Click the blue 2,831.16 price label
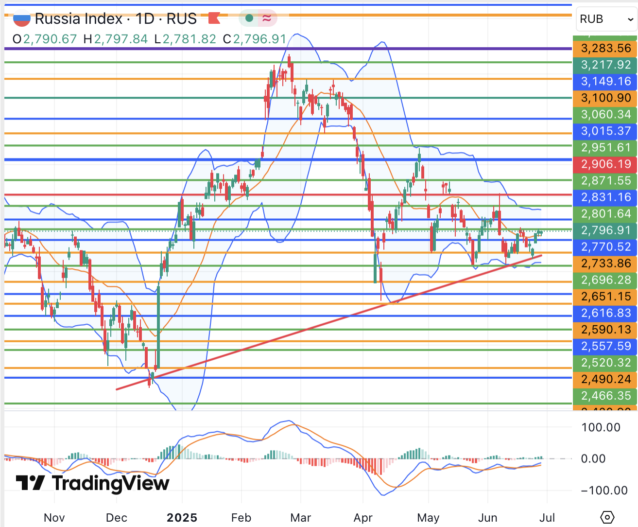The image size is (638, 527). (x=605, y=197)
